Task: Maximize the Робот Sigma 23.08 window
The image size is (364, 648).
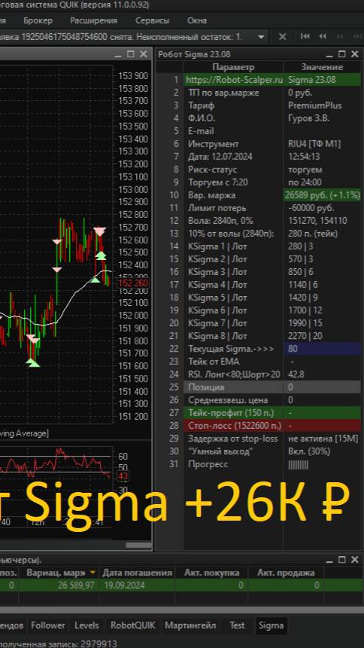Action: (341, 54)
